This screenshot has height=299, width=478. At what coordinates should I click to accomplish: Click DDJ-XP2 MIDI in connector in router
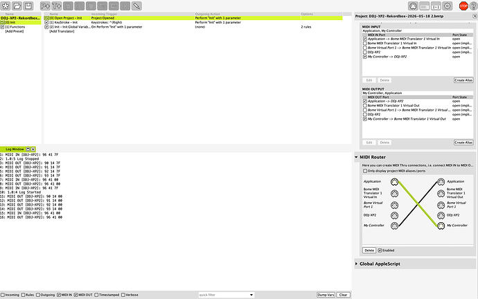(x=394, y=215)
